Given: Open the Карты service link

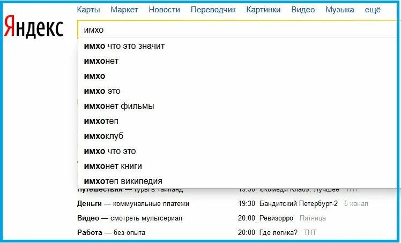Looking at the screenshot, I should [88, 10].
